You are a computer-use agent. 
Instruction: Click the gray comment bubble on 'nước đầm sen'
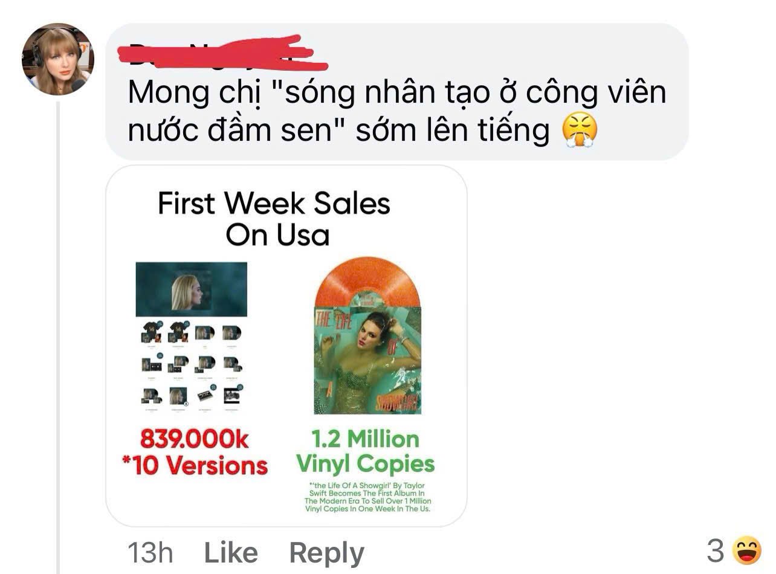pos(397,91)
